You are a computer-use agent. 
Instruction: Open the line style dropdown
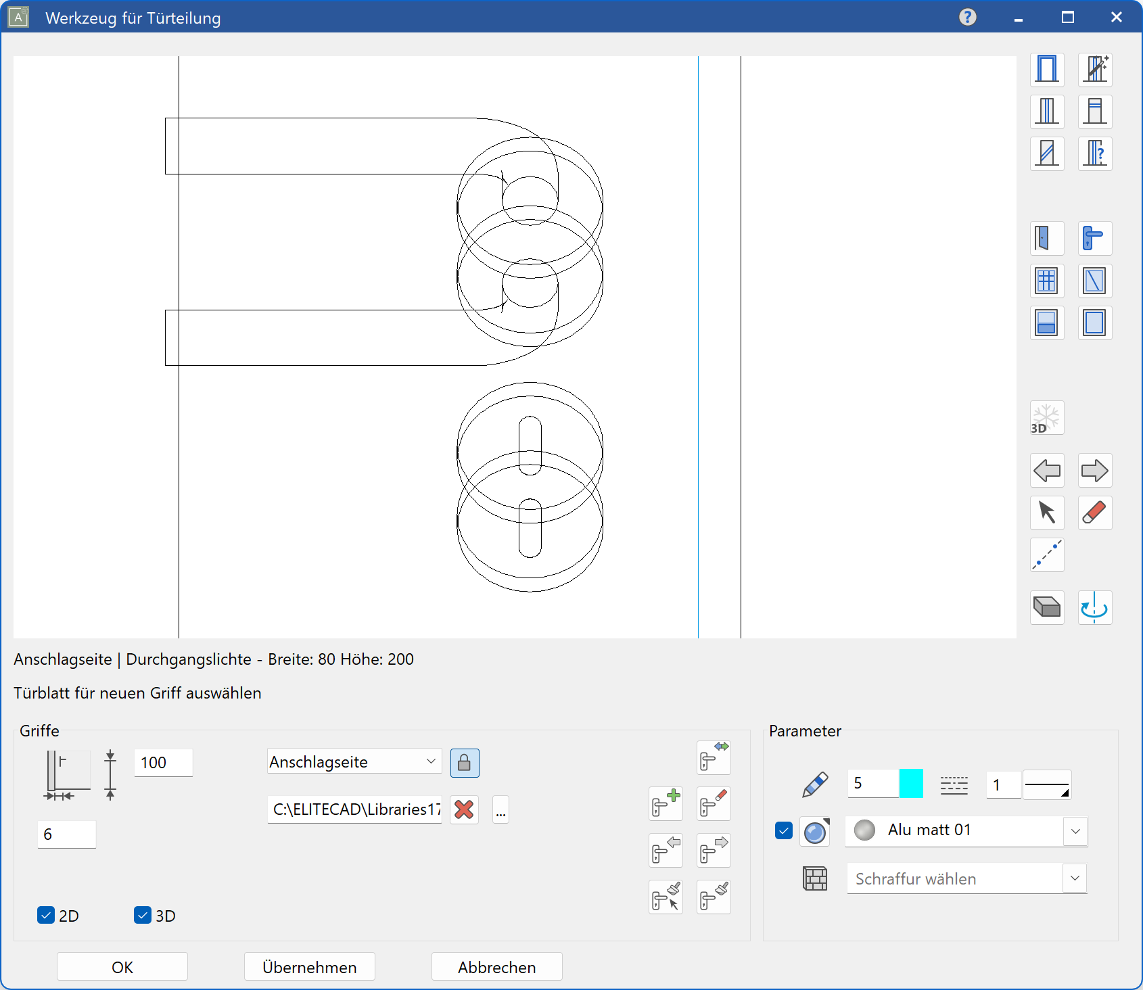1047,785
